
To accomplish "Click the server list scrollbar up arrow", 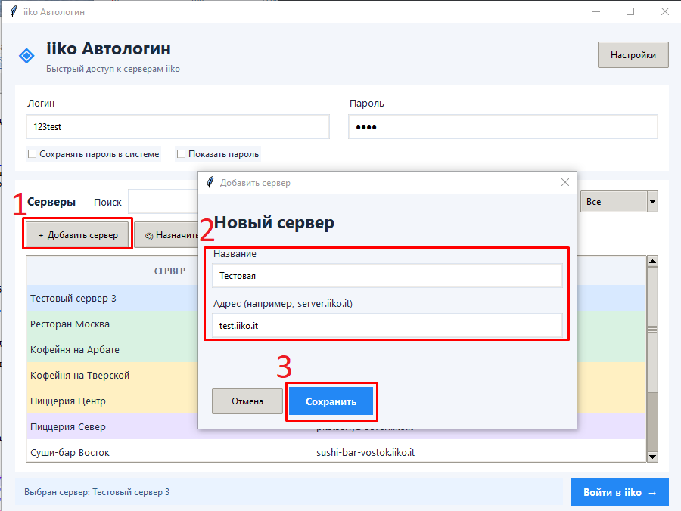I will (652, 261).
